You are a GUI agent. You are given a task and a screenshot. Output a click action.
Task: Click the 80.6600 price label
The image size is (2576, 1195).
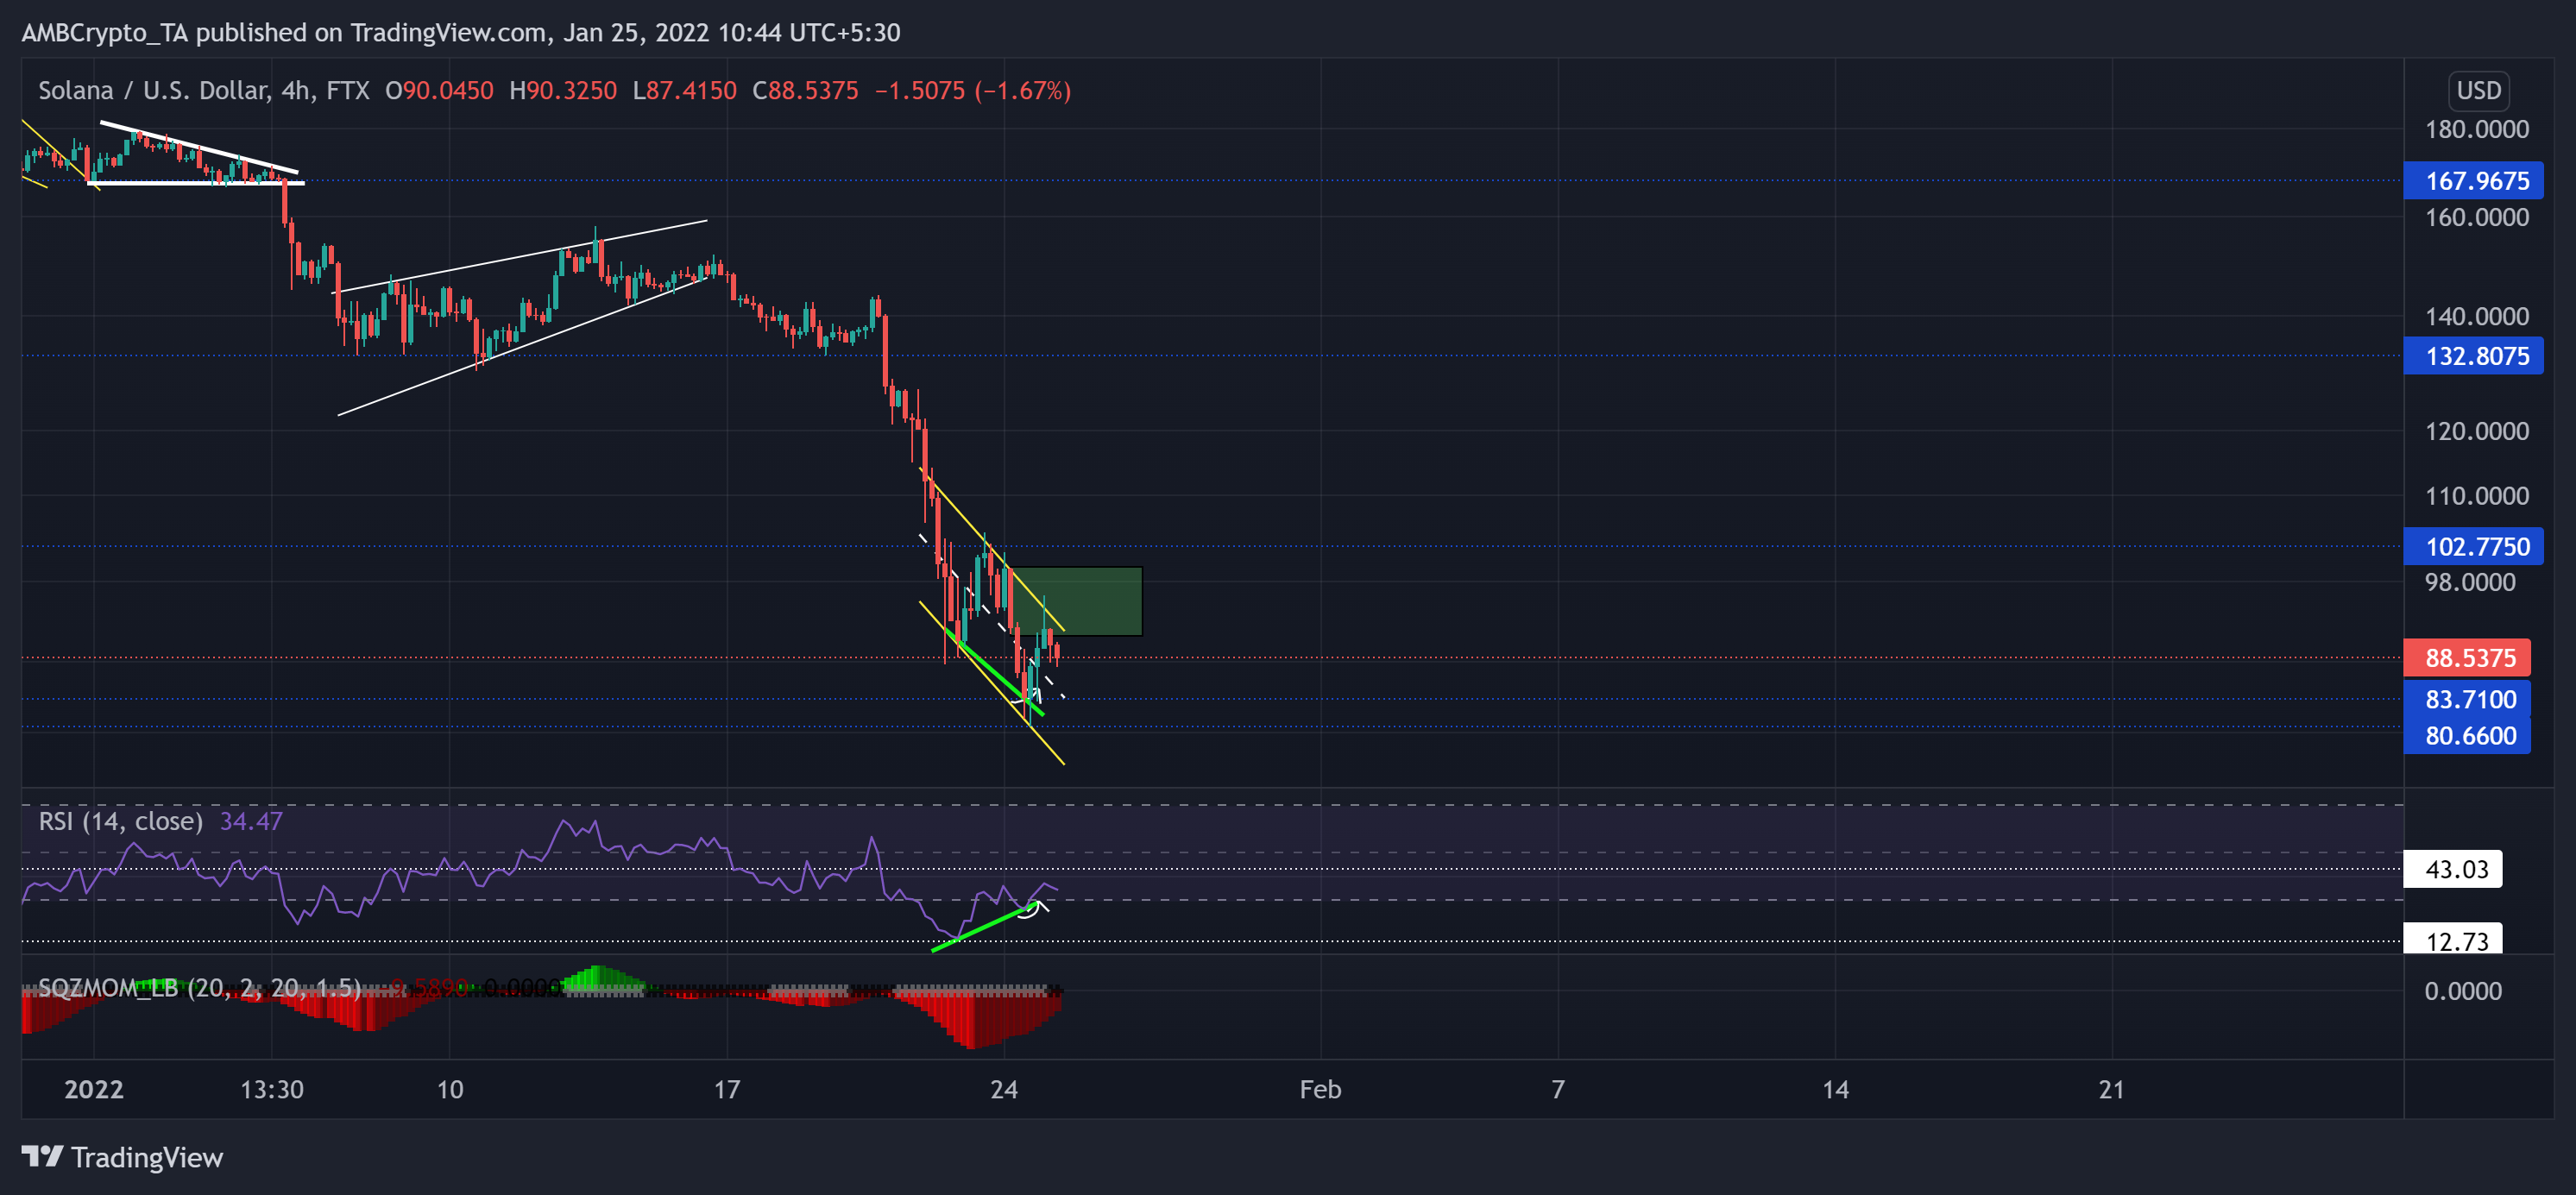pos(2466,736)
